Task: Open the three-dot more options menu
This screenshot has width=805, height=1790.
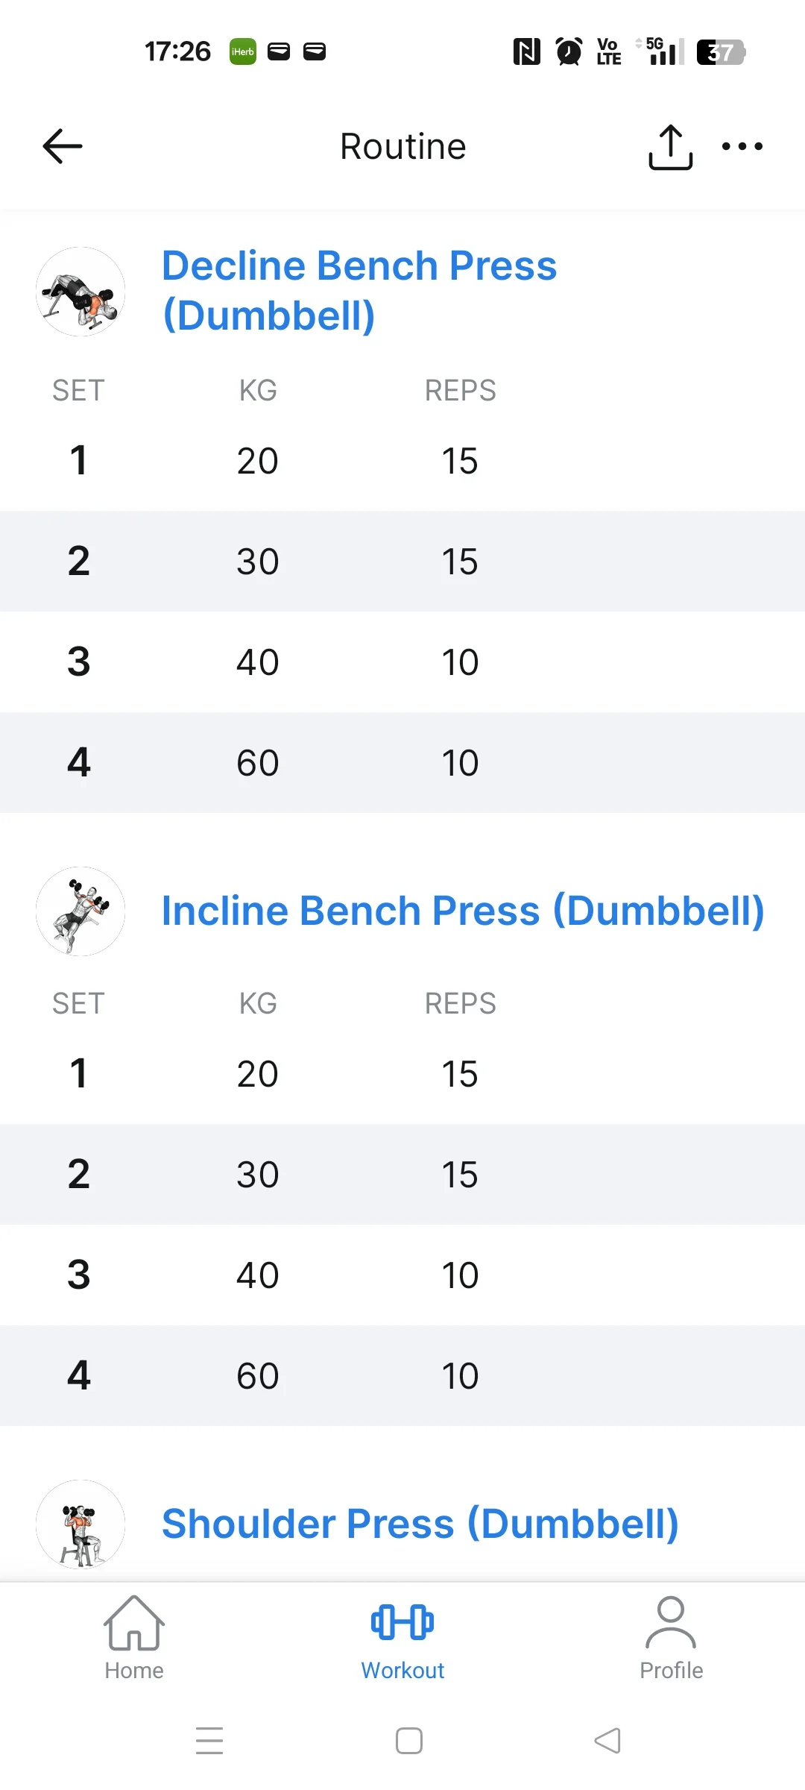Action: pos(742,146)
